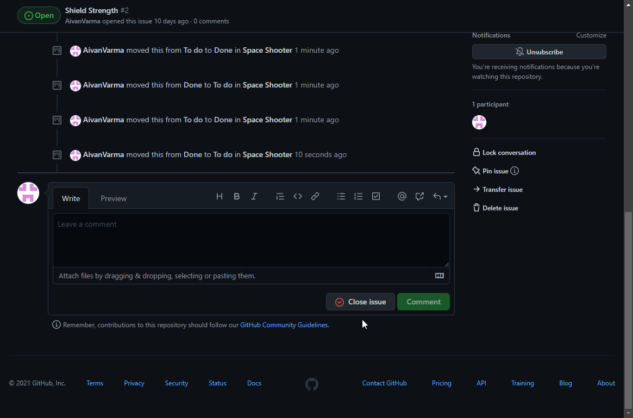This screenshot has width=633, height=418.
Task: Click the Markdown supported icon
Action: click(439, 276)
